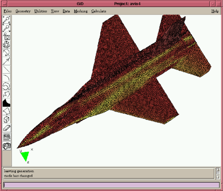
Task: Select the Zoom In magnifier tool
Action: (x=7, y=19)
